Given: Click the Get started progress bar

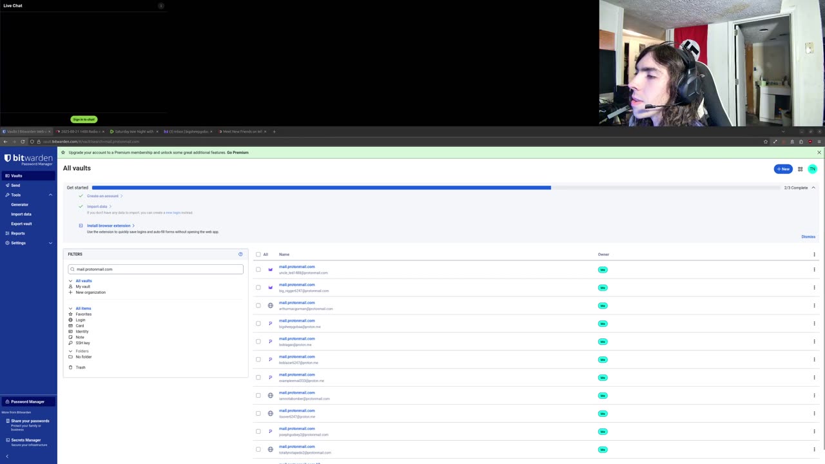Looking at the screenshot, I should [436, 188].
